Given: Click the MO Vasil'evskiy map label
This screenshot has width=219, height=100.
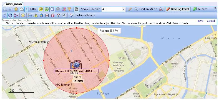Looking at the screenshot, I should click(39, 42).
